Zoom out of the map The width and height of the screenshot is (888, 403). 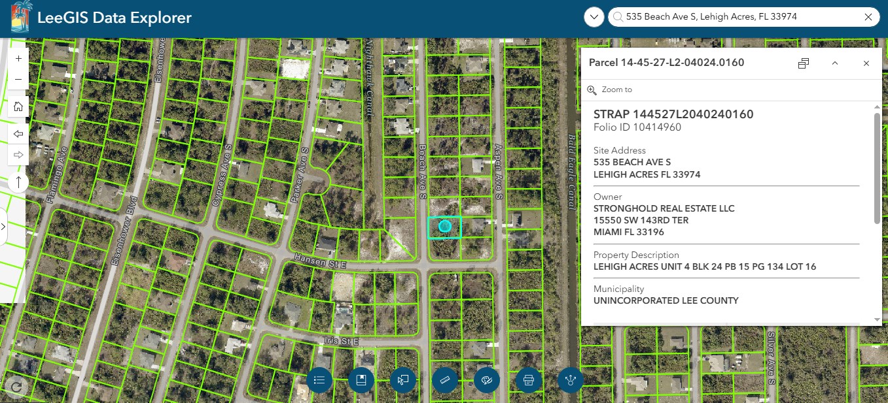(18, 79)
